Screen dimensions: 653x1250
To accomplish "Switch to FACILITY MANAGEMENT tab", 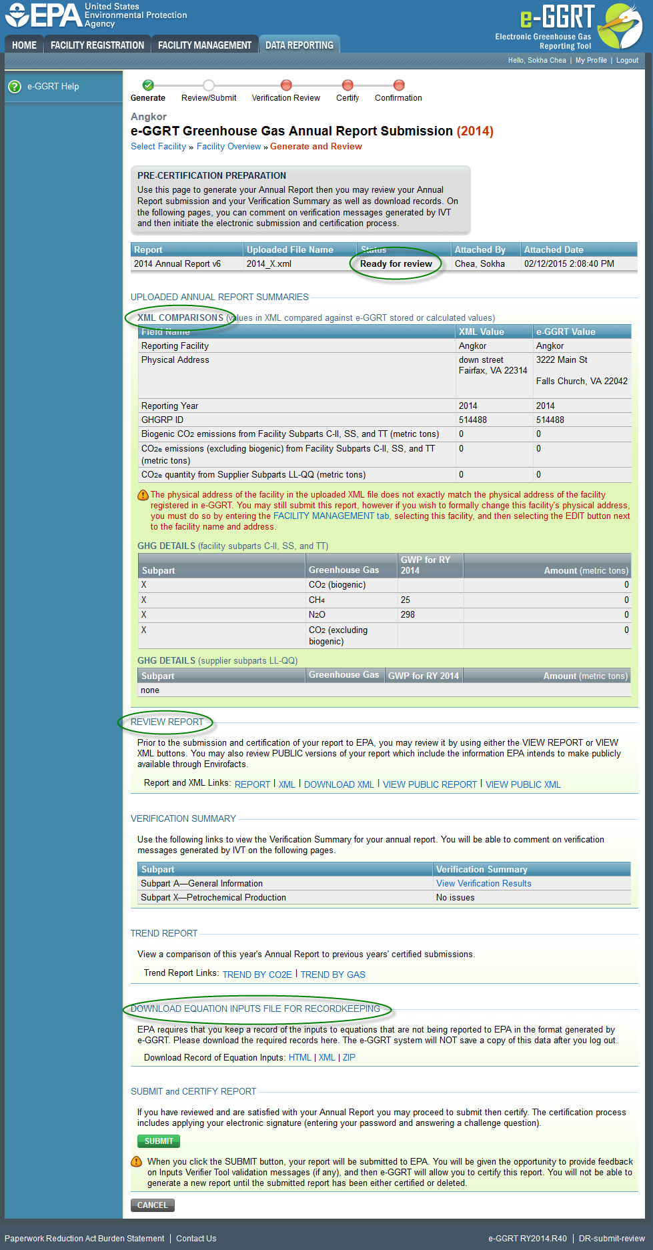I will (x=205, y=45).
